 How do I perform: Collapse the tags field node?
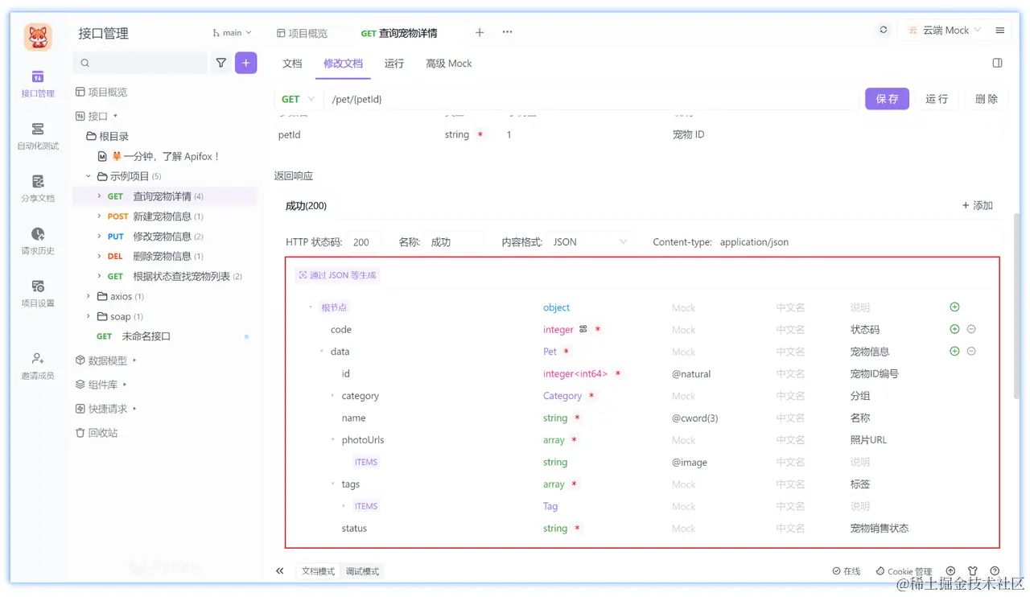pyautogui.click(x=332, y=484)
